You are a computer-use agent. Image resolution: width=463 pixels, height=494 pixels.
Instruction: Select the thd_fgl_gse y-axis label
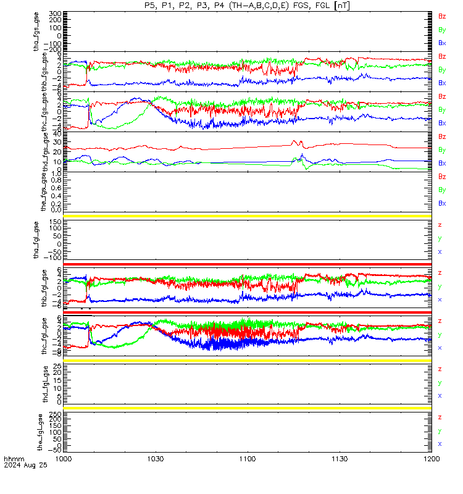point(45,384)
